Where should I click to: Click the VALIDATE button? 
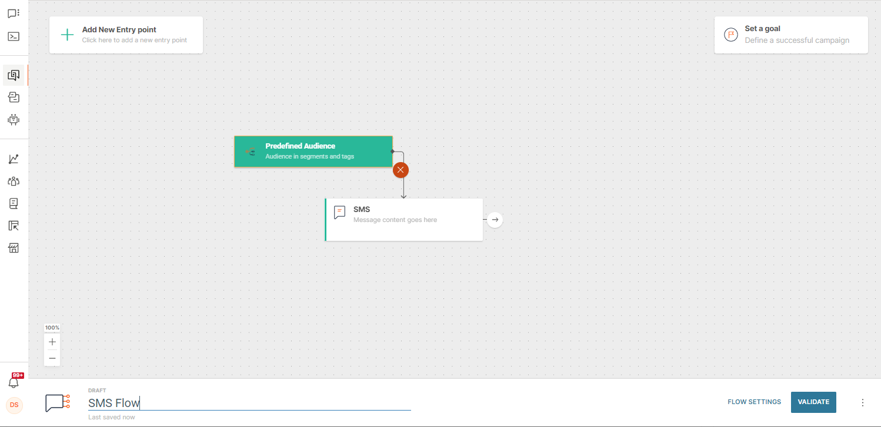(x=813, y=402)
